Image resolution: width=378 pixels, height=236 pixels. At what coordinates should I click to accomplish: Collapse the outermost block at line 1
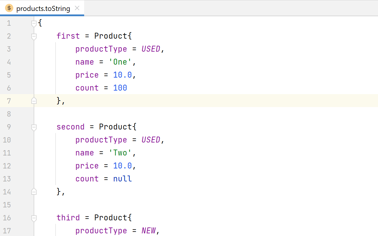coord(34,24)
